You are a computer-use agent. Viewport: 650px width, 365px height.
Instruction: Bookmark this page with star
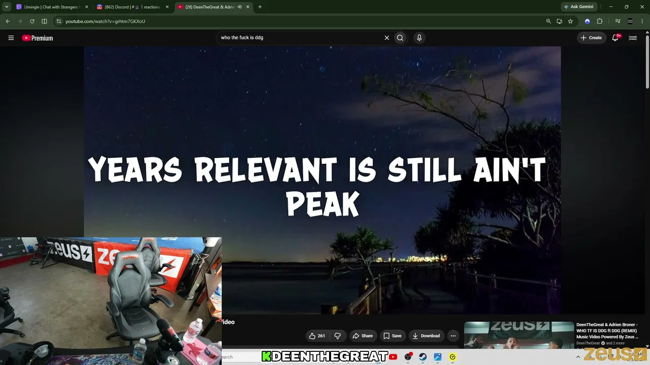(570, 21)
